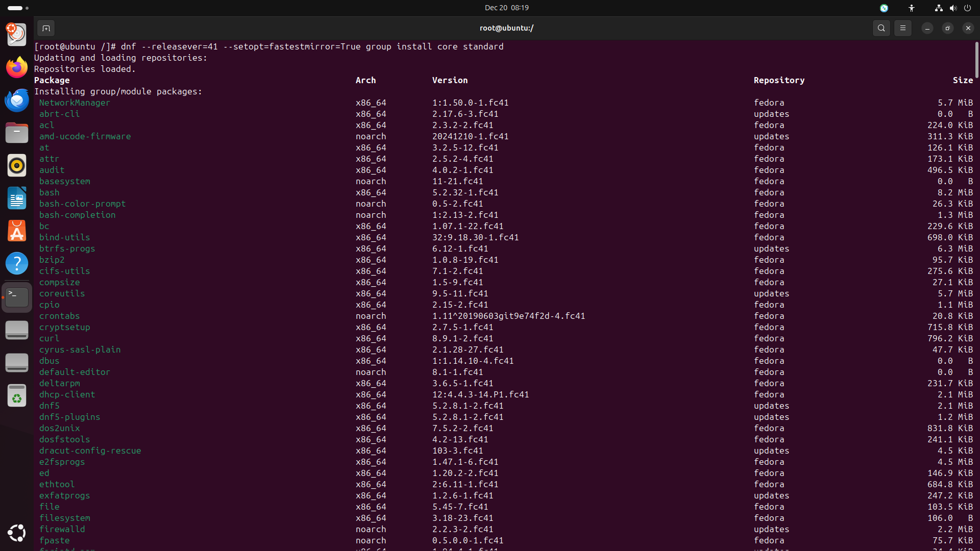Click the volume icon in top bar

(953, 8)
